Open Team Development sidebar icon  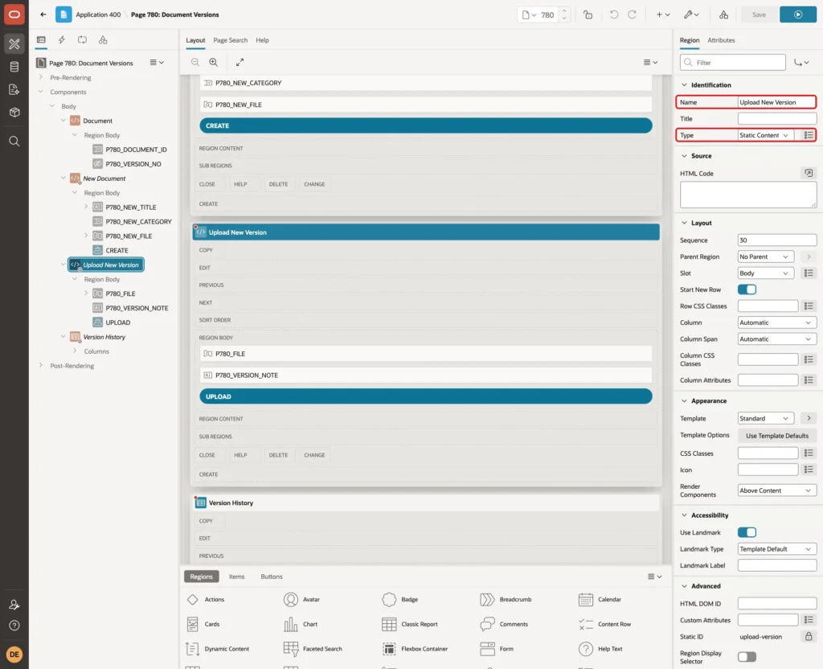click(x=14, y=90)
